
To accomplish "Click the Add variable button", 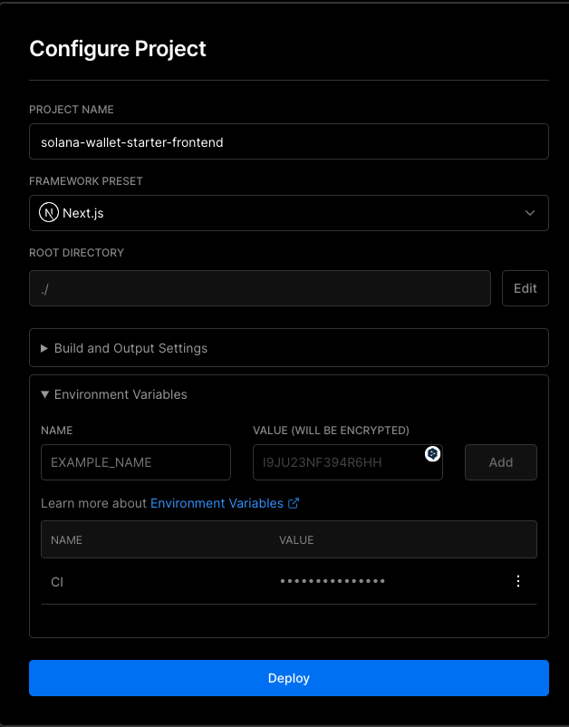I will pos(500,462).
